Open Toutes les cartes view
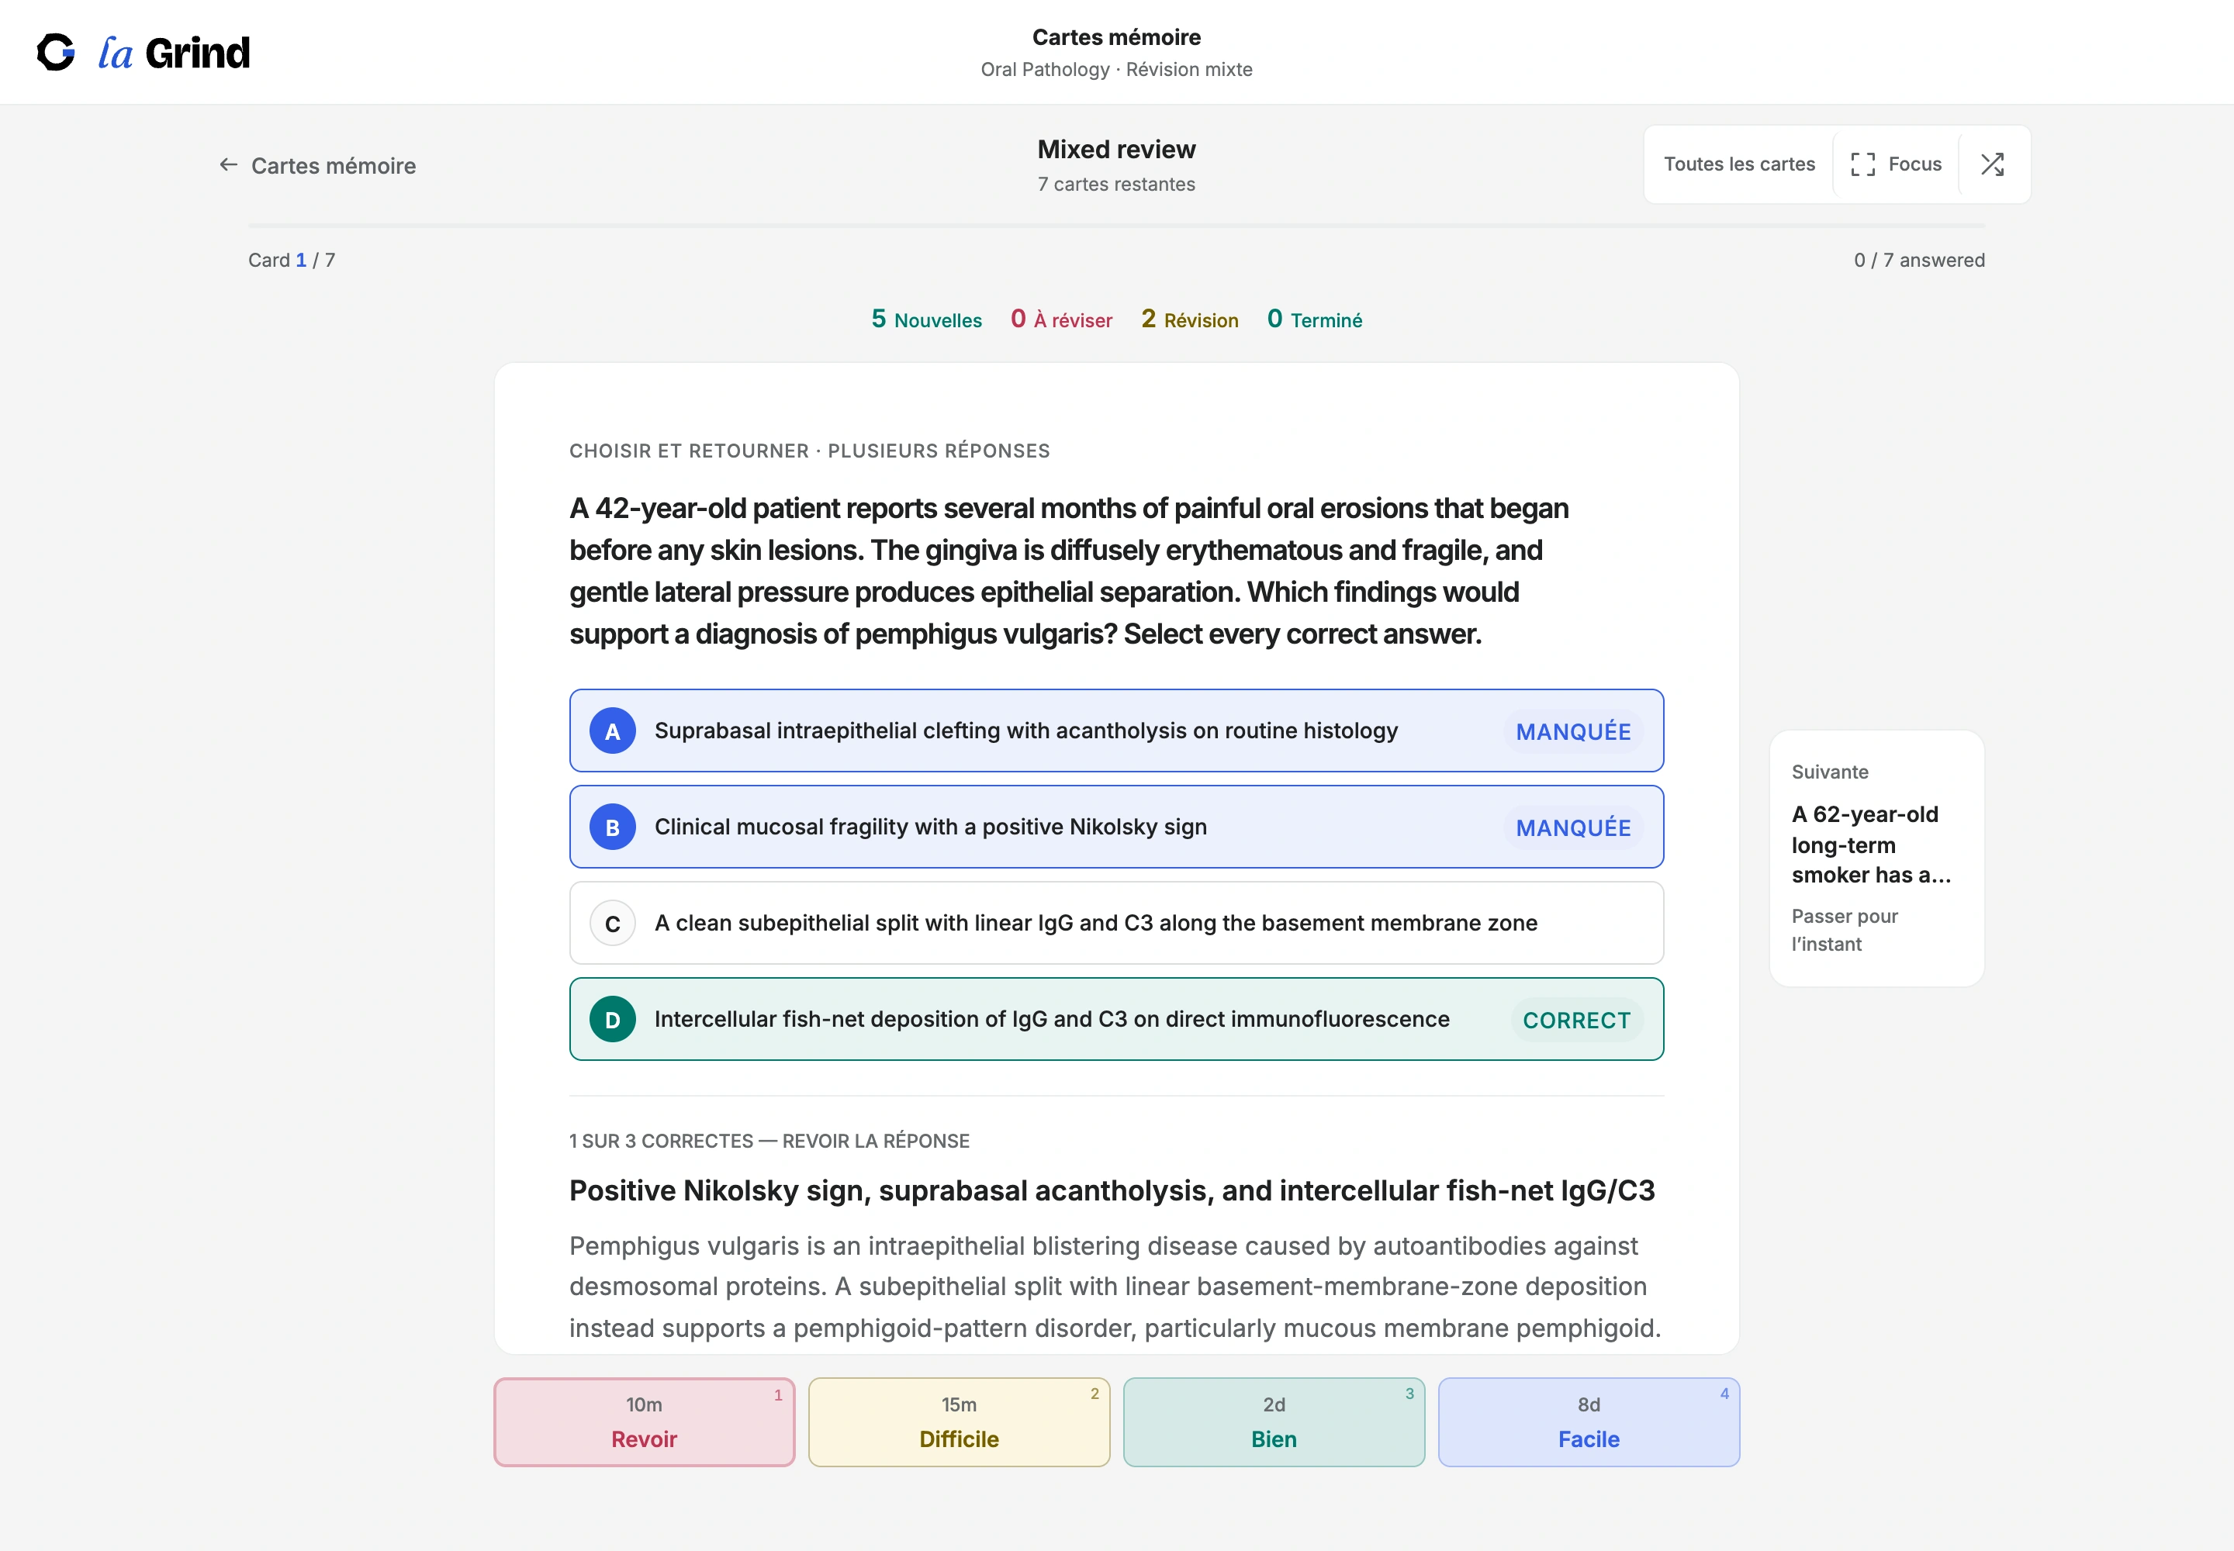2234x1551 pixels. coord(1739,164)
